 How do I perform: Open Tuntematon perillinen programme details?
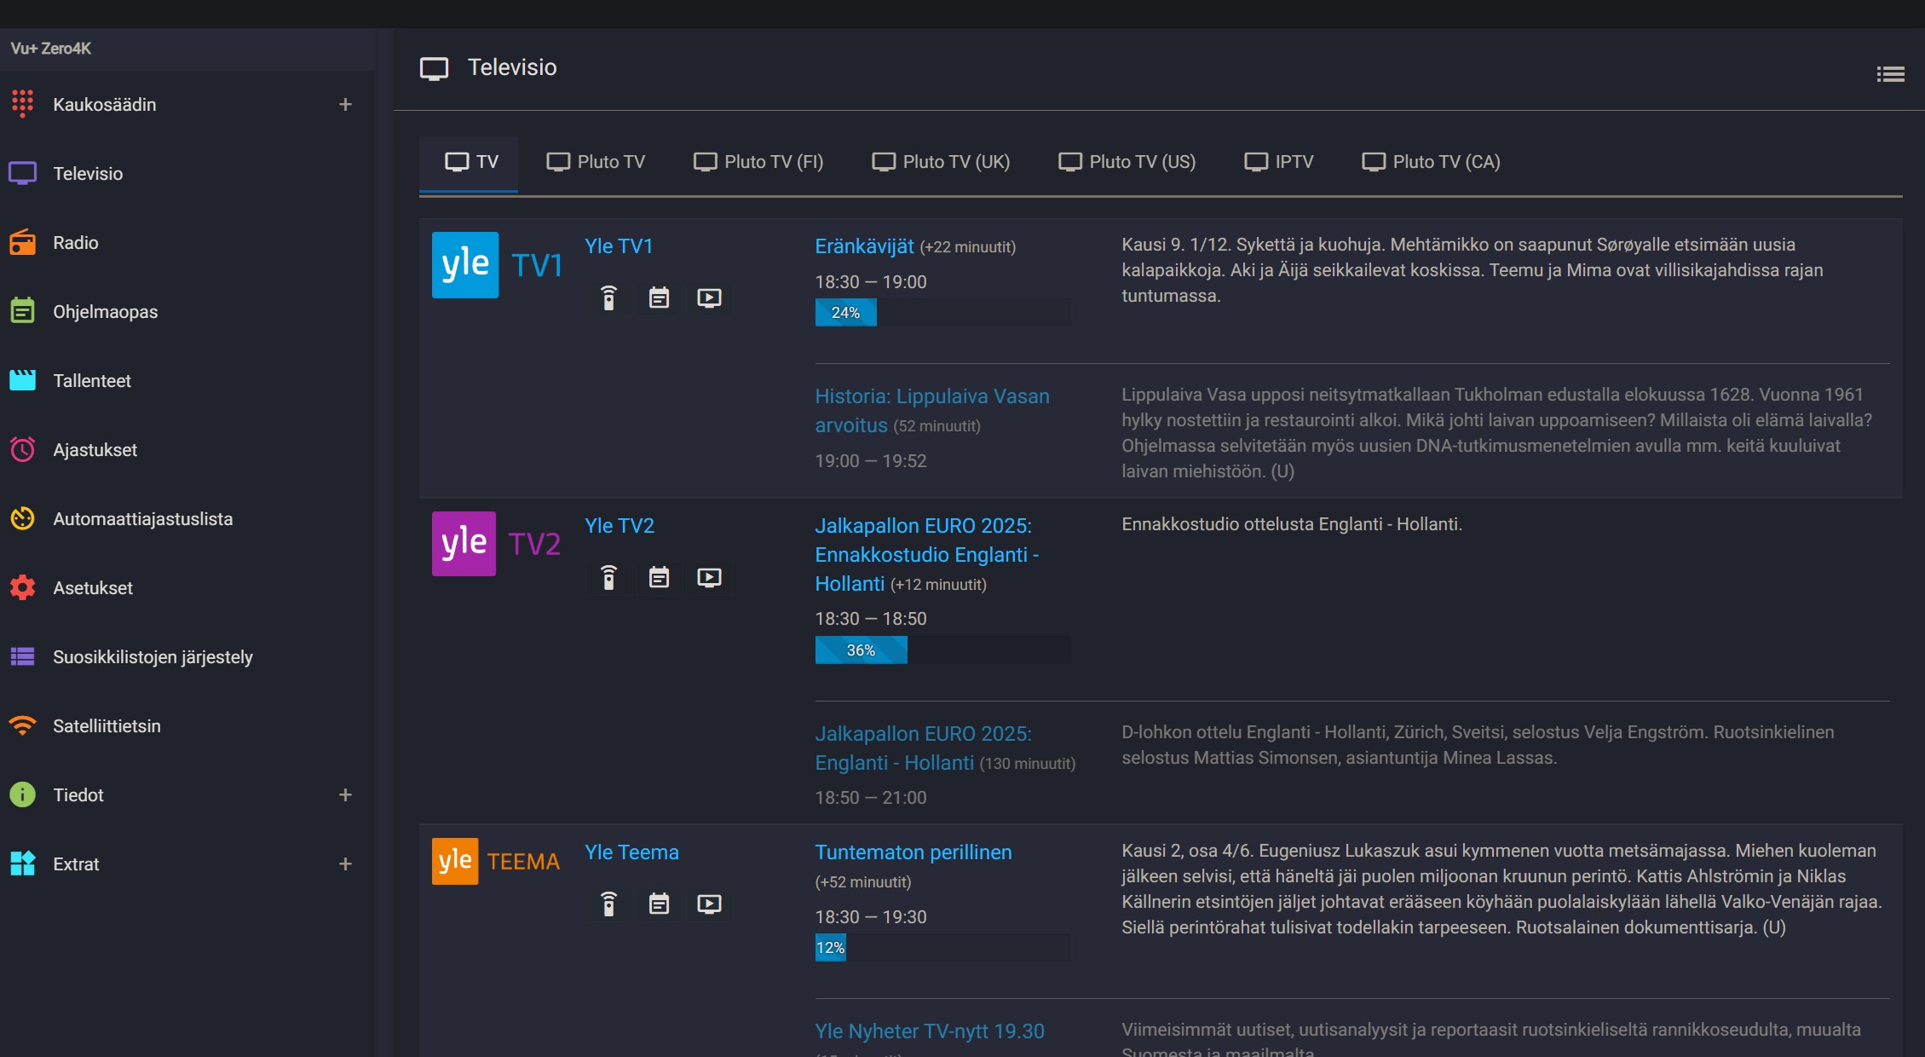pos(914,852)
